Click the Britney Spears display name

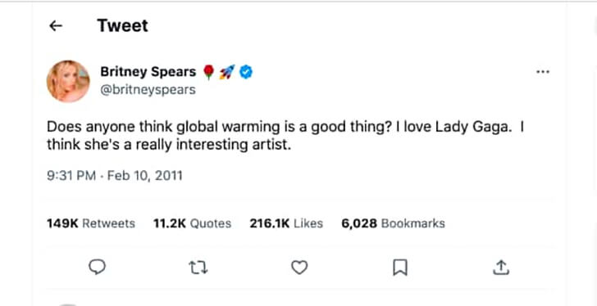coord(148,71)
